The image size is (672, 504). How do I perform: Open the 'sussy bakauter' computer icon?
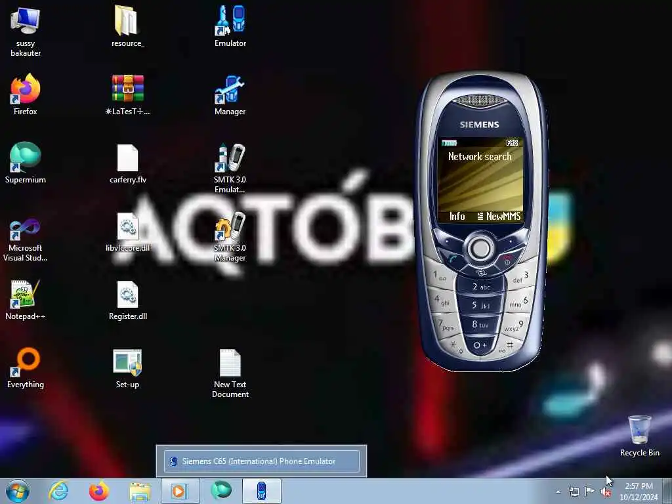coord(26,31)
